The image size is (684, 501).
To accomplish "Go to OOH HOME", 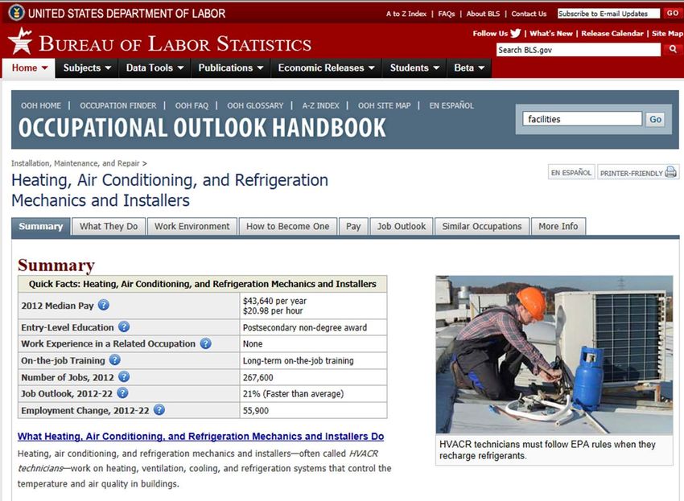I will (x=41, y=105).
